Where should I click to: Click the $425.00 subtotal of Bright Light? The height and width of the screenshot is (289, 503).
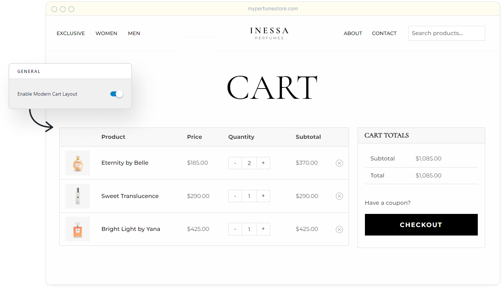pyautogui.click(x=307, y=229)
